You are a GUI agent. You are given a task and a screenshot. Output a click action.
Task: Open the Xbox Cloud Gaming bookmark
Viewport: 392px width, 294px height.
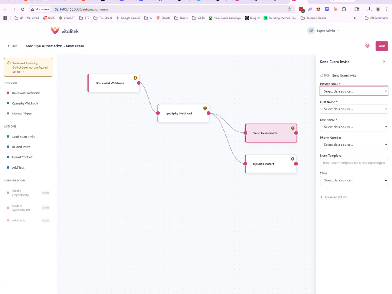(x=225, y=18)
